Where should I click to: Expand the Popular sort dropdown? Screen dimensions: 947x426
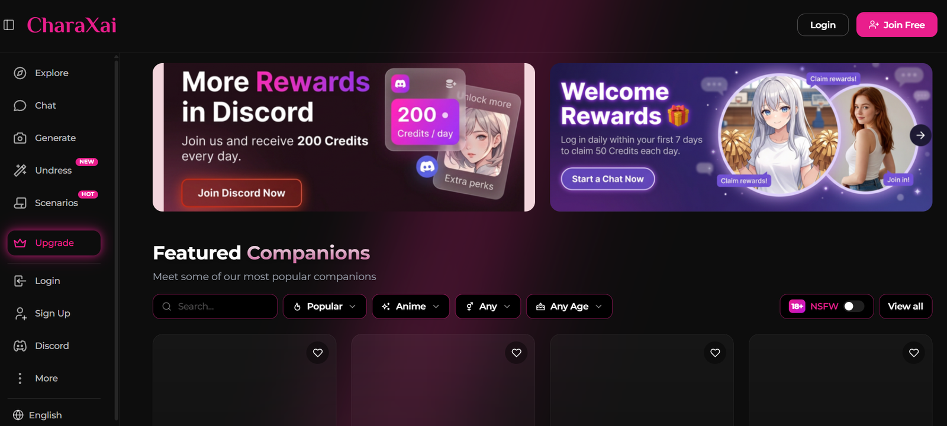[x=324, y=306]
